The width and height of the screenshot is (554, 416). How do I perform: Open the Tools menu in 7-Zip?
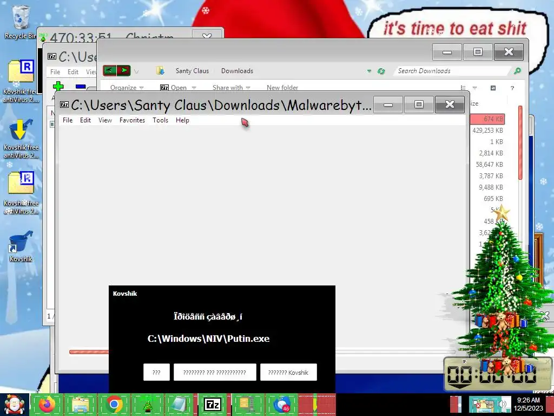point(160,120)
